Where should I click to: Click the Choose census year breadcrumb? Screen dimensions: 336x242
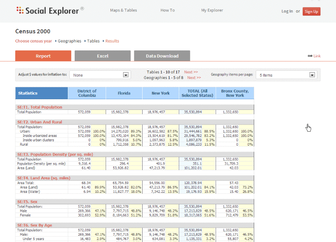click(34, 41)
